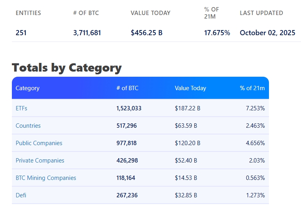Click the $456.25 B total value
Screen dimensions: 301x208
[x=146, y=33]
